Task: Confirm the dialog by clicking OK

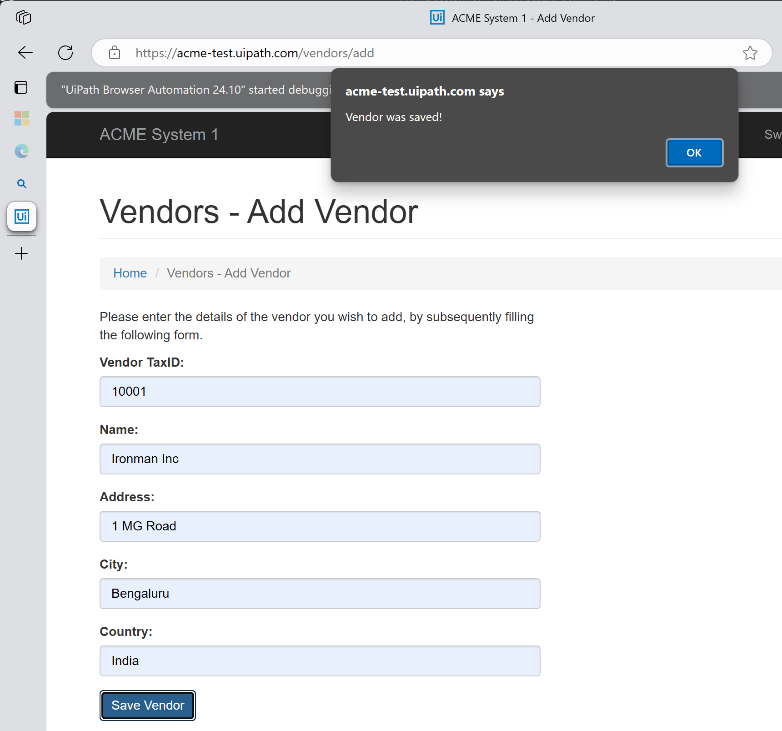Action: click(x=694, y=153)
